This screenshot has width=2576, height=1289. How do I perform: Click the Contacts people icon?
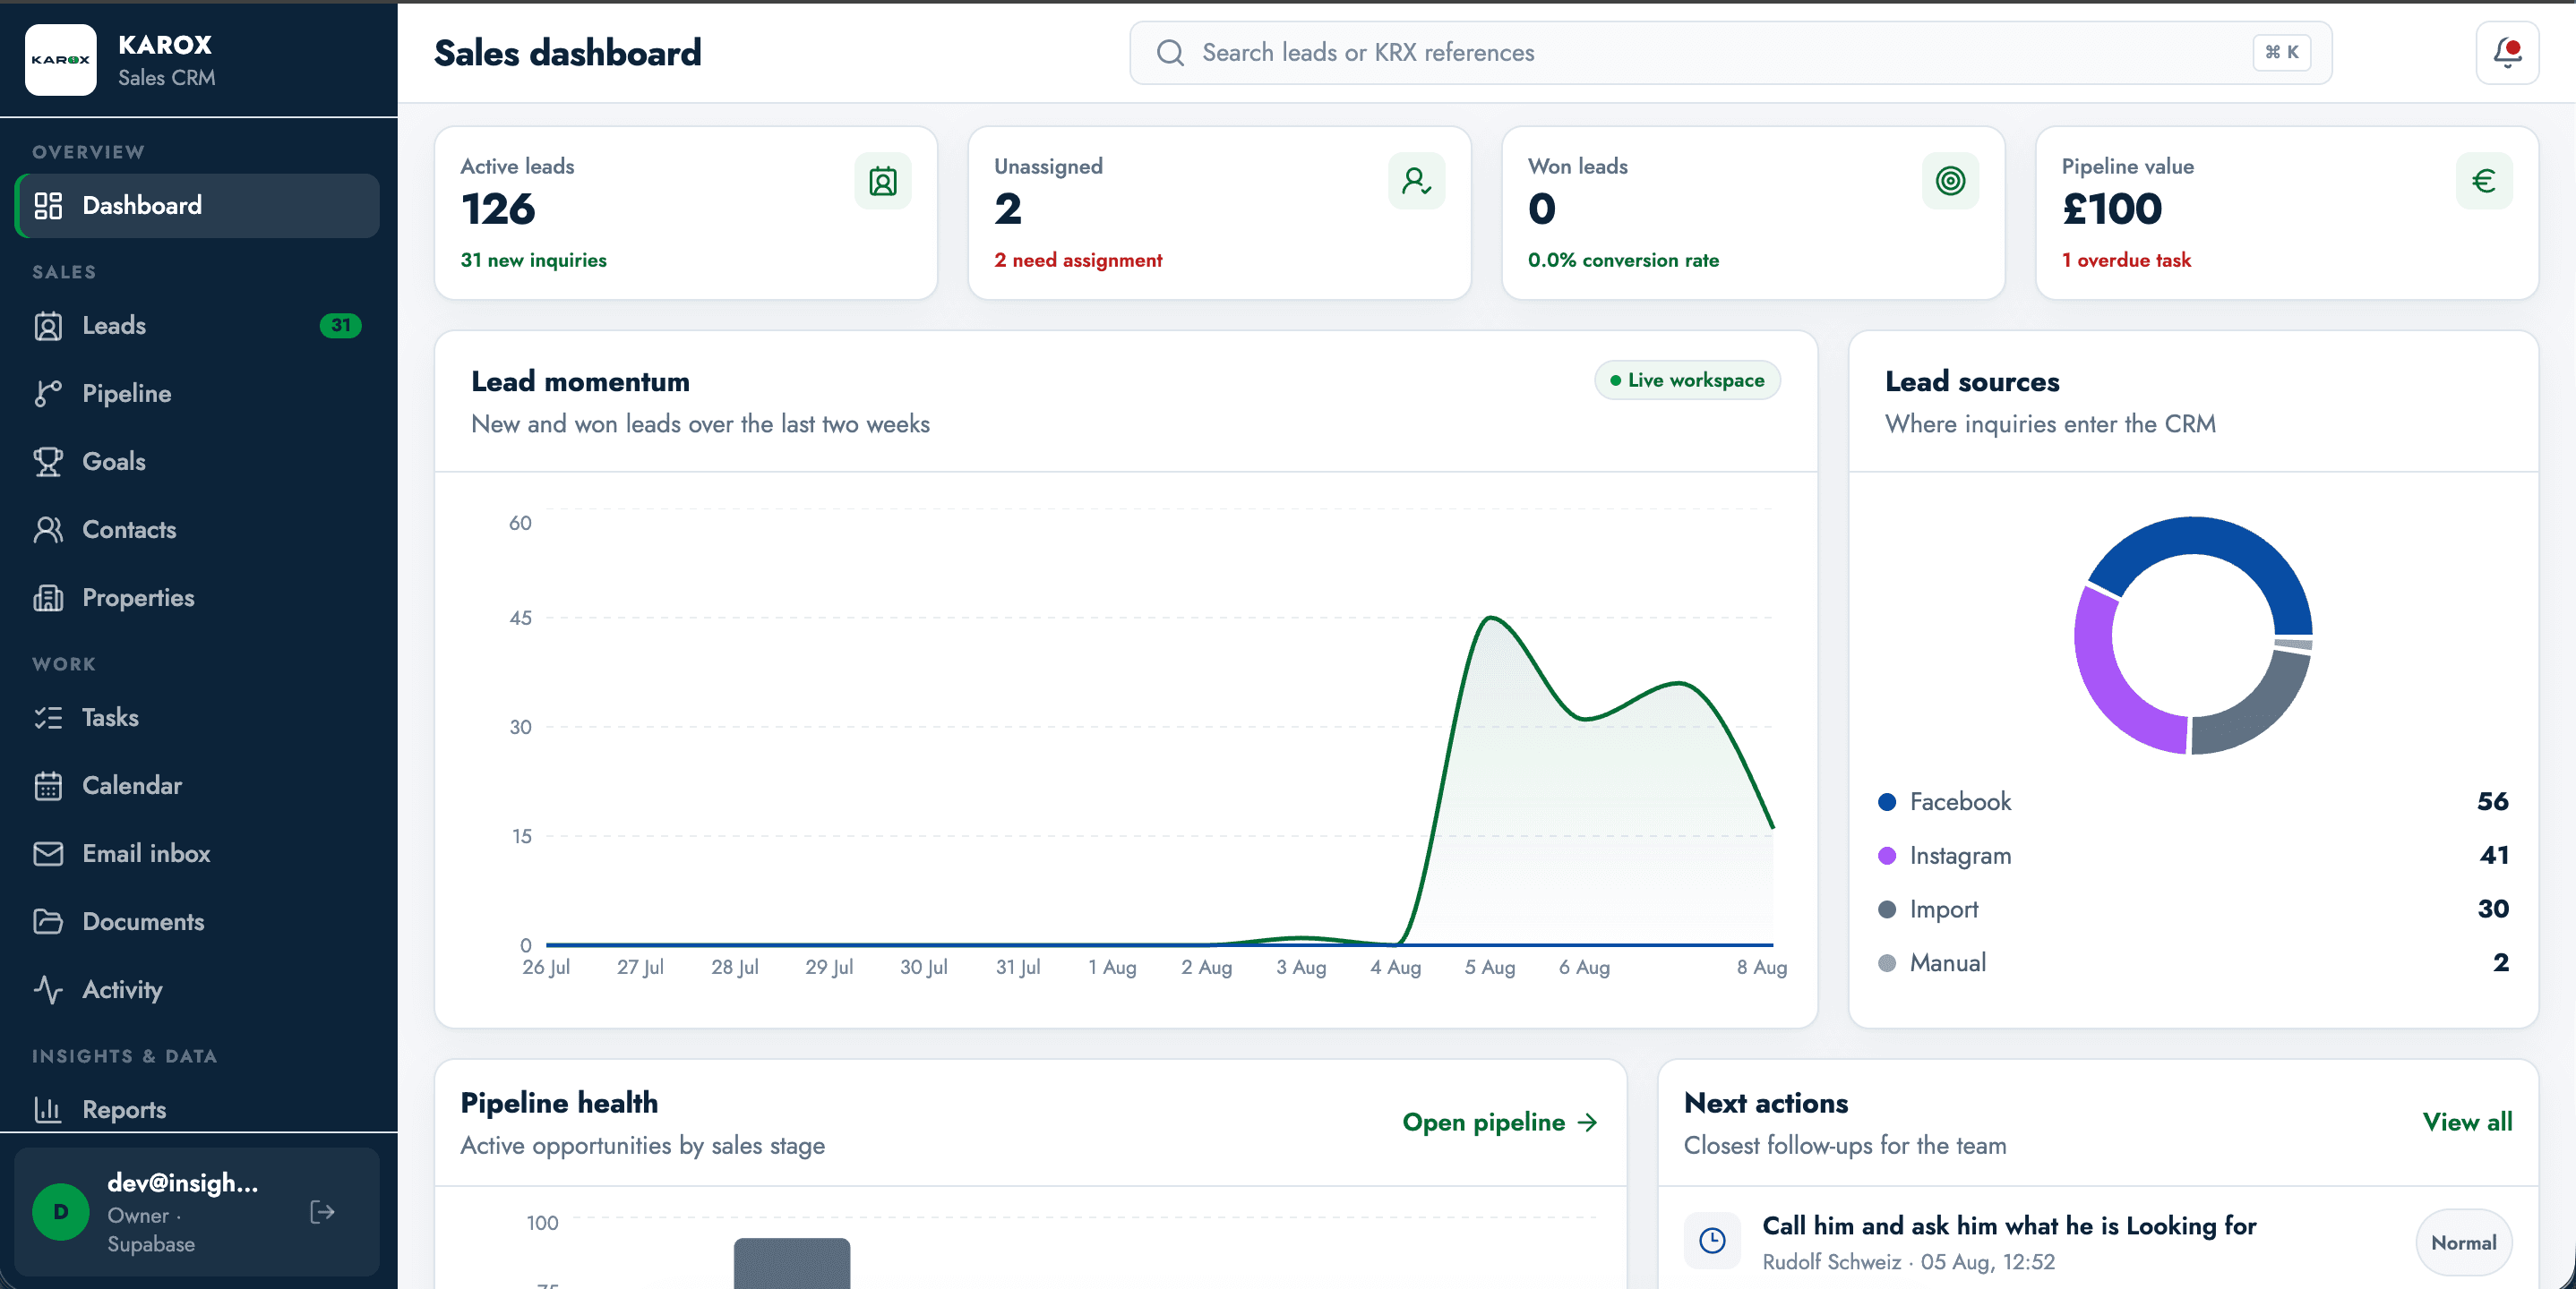point(48,530)
